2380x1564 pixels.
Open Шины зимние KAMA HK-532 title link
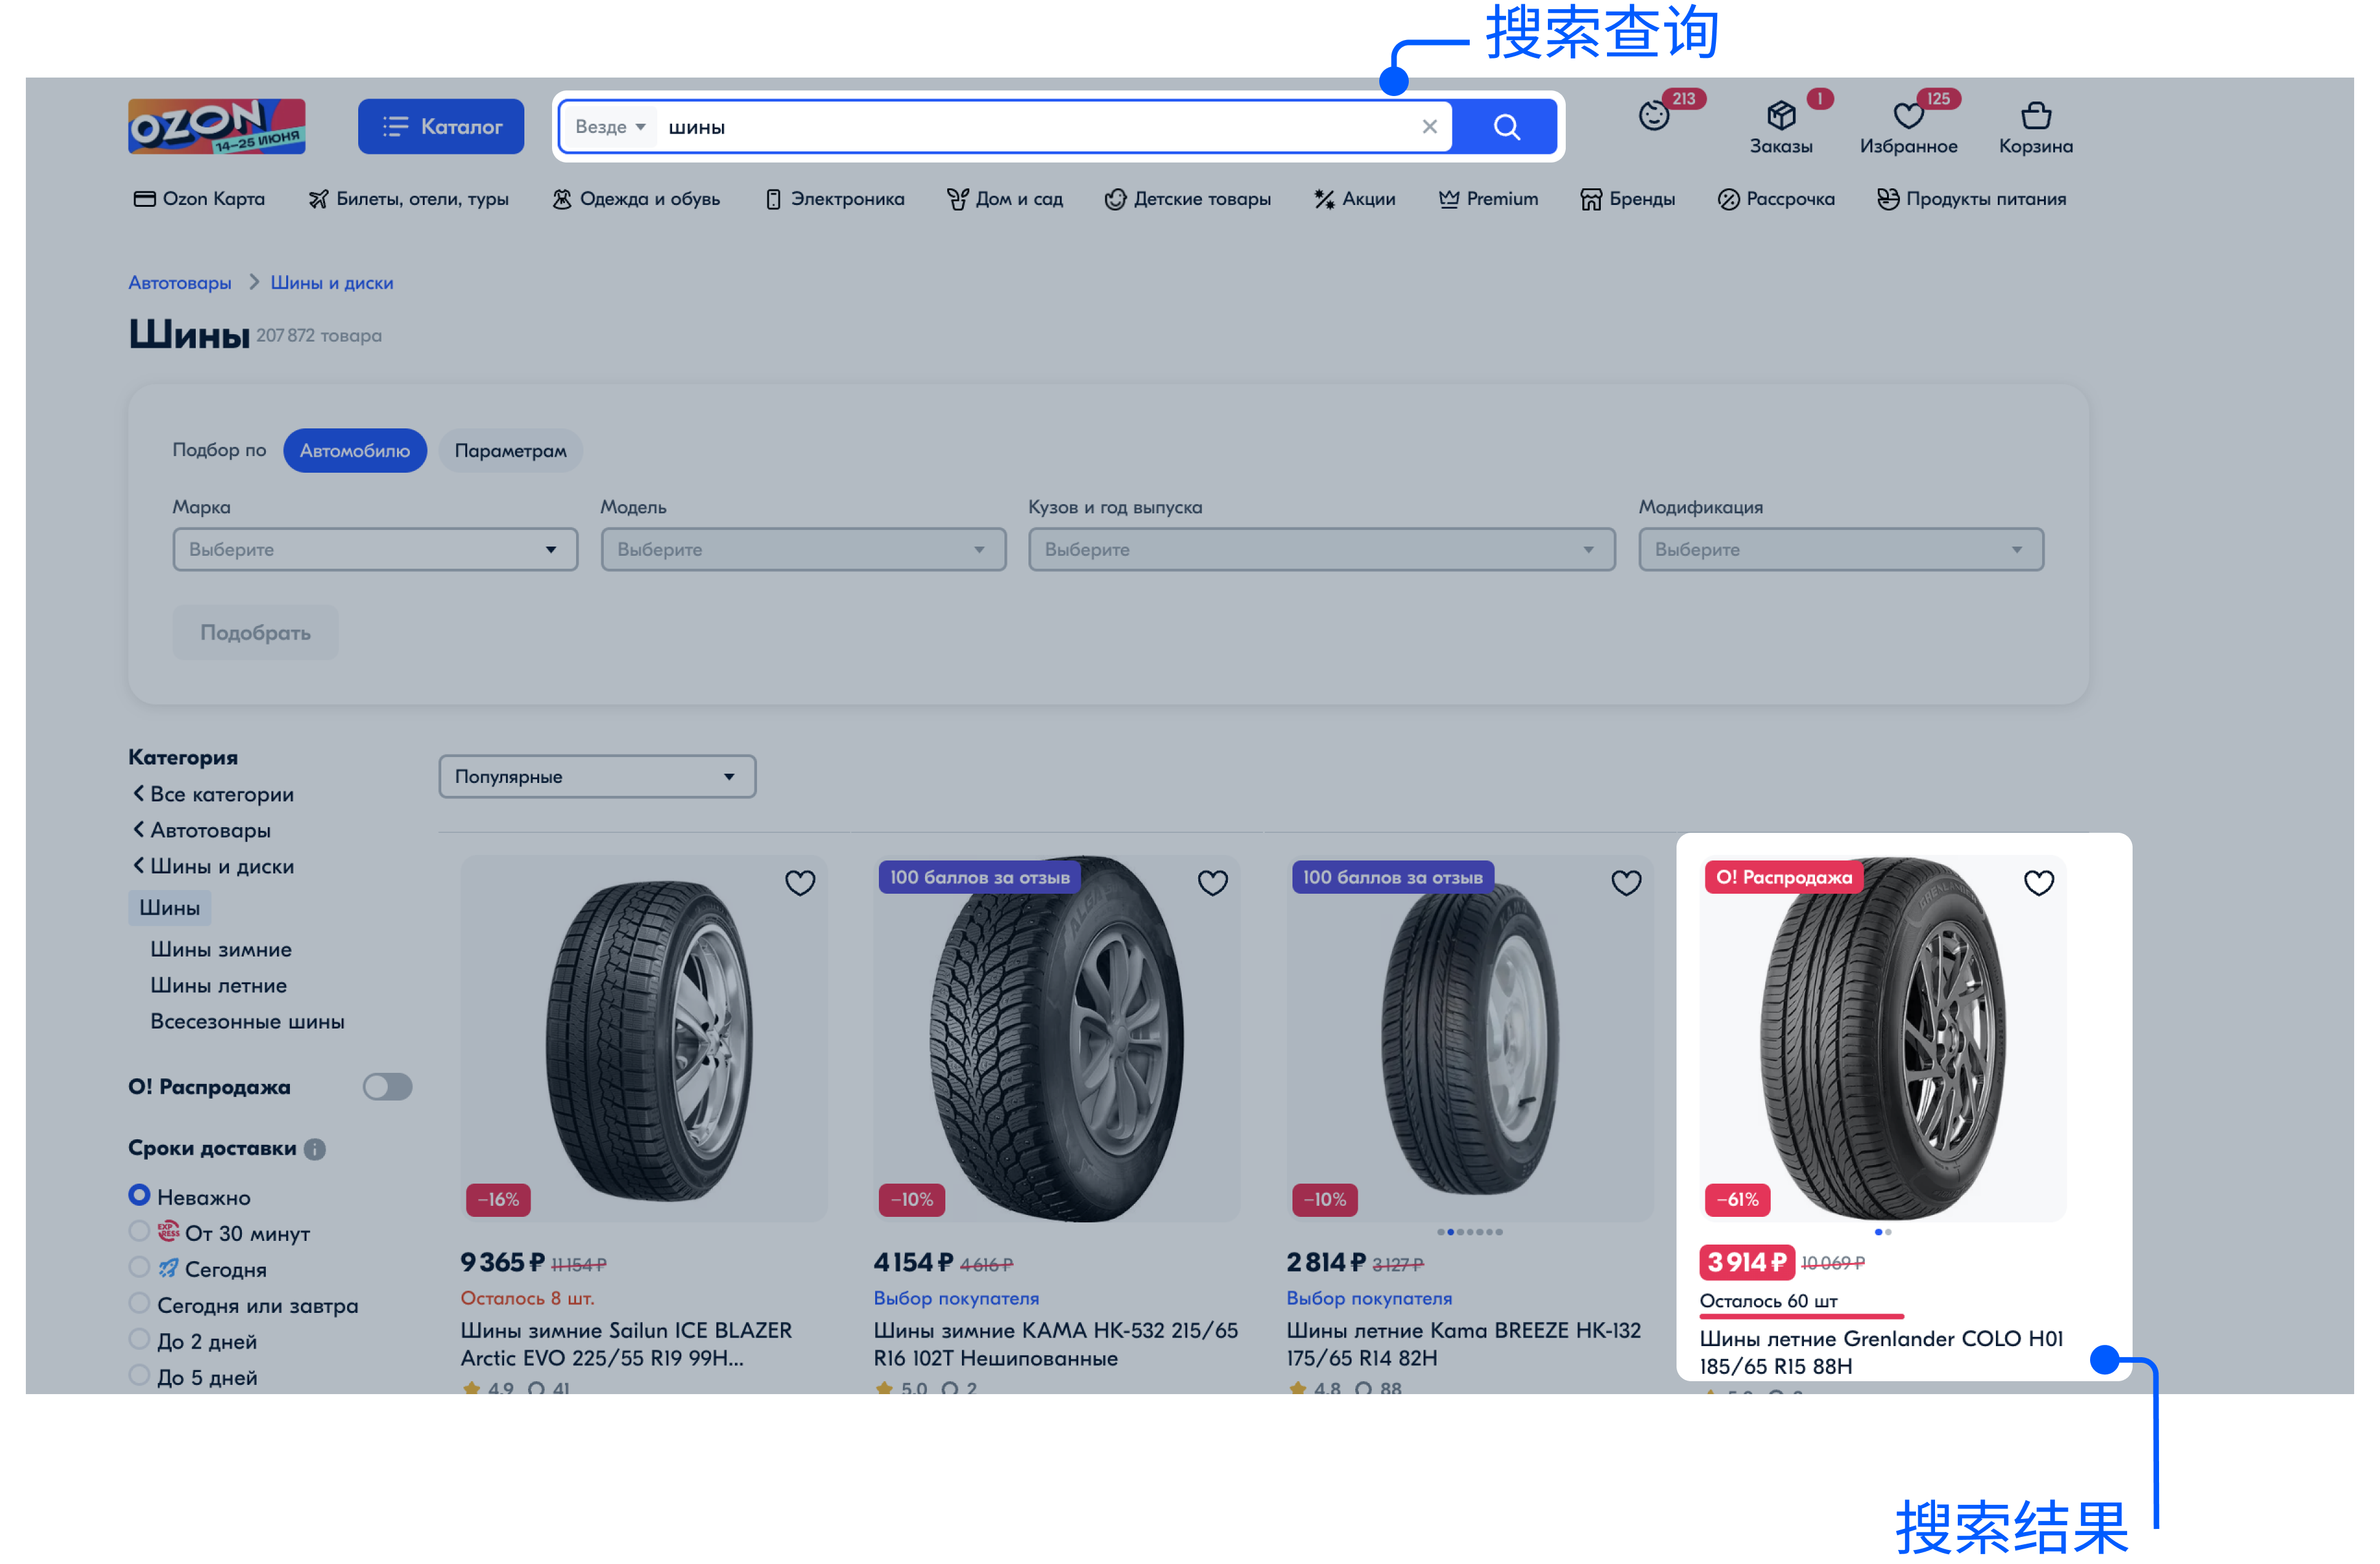click(1056, 1344)
